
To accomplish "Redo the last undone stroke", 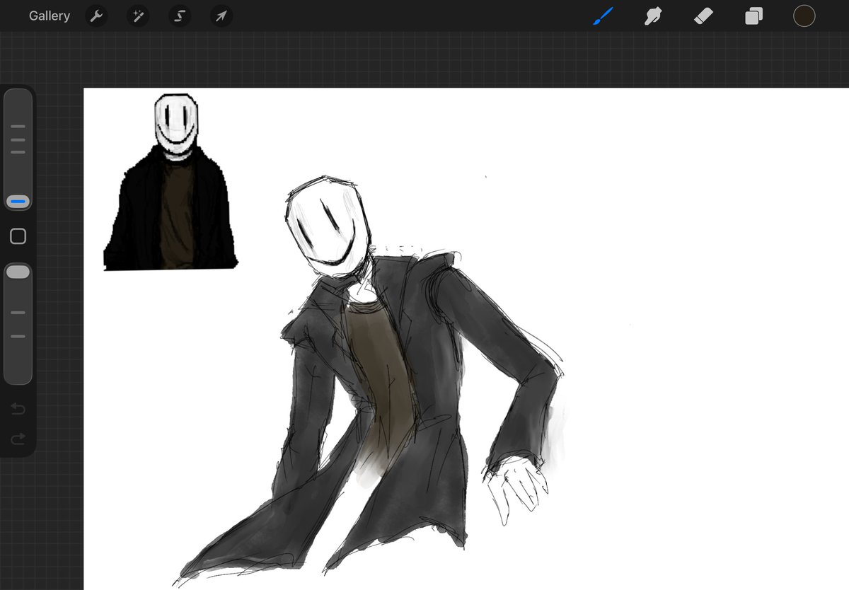I will point(18,439).
